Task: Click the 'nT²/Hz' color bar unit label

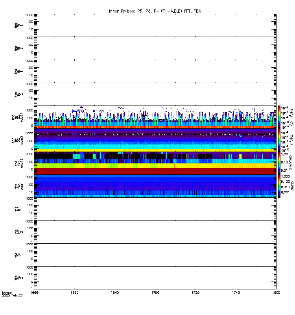Action: pos(291,140)
